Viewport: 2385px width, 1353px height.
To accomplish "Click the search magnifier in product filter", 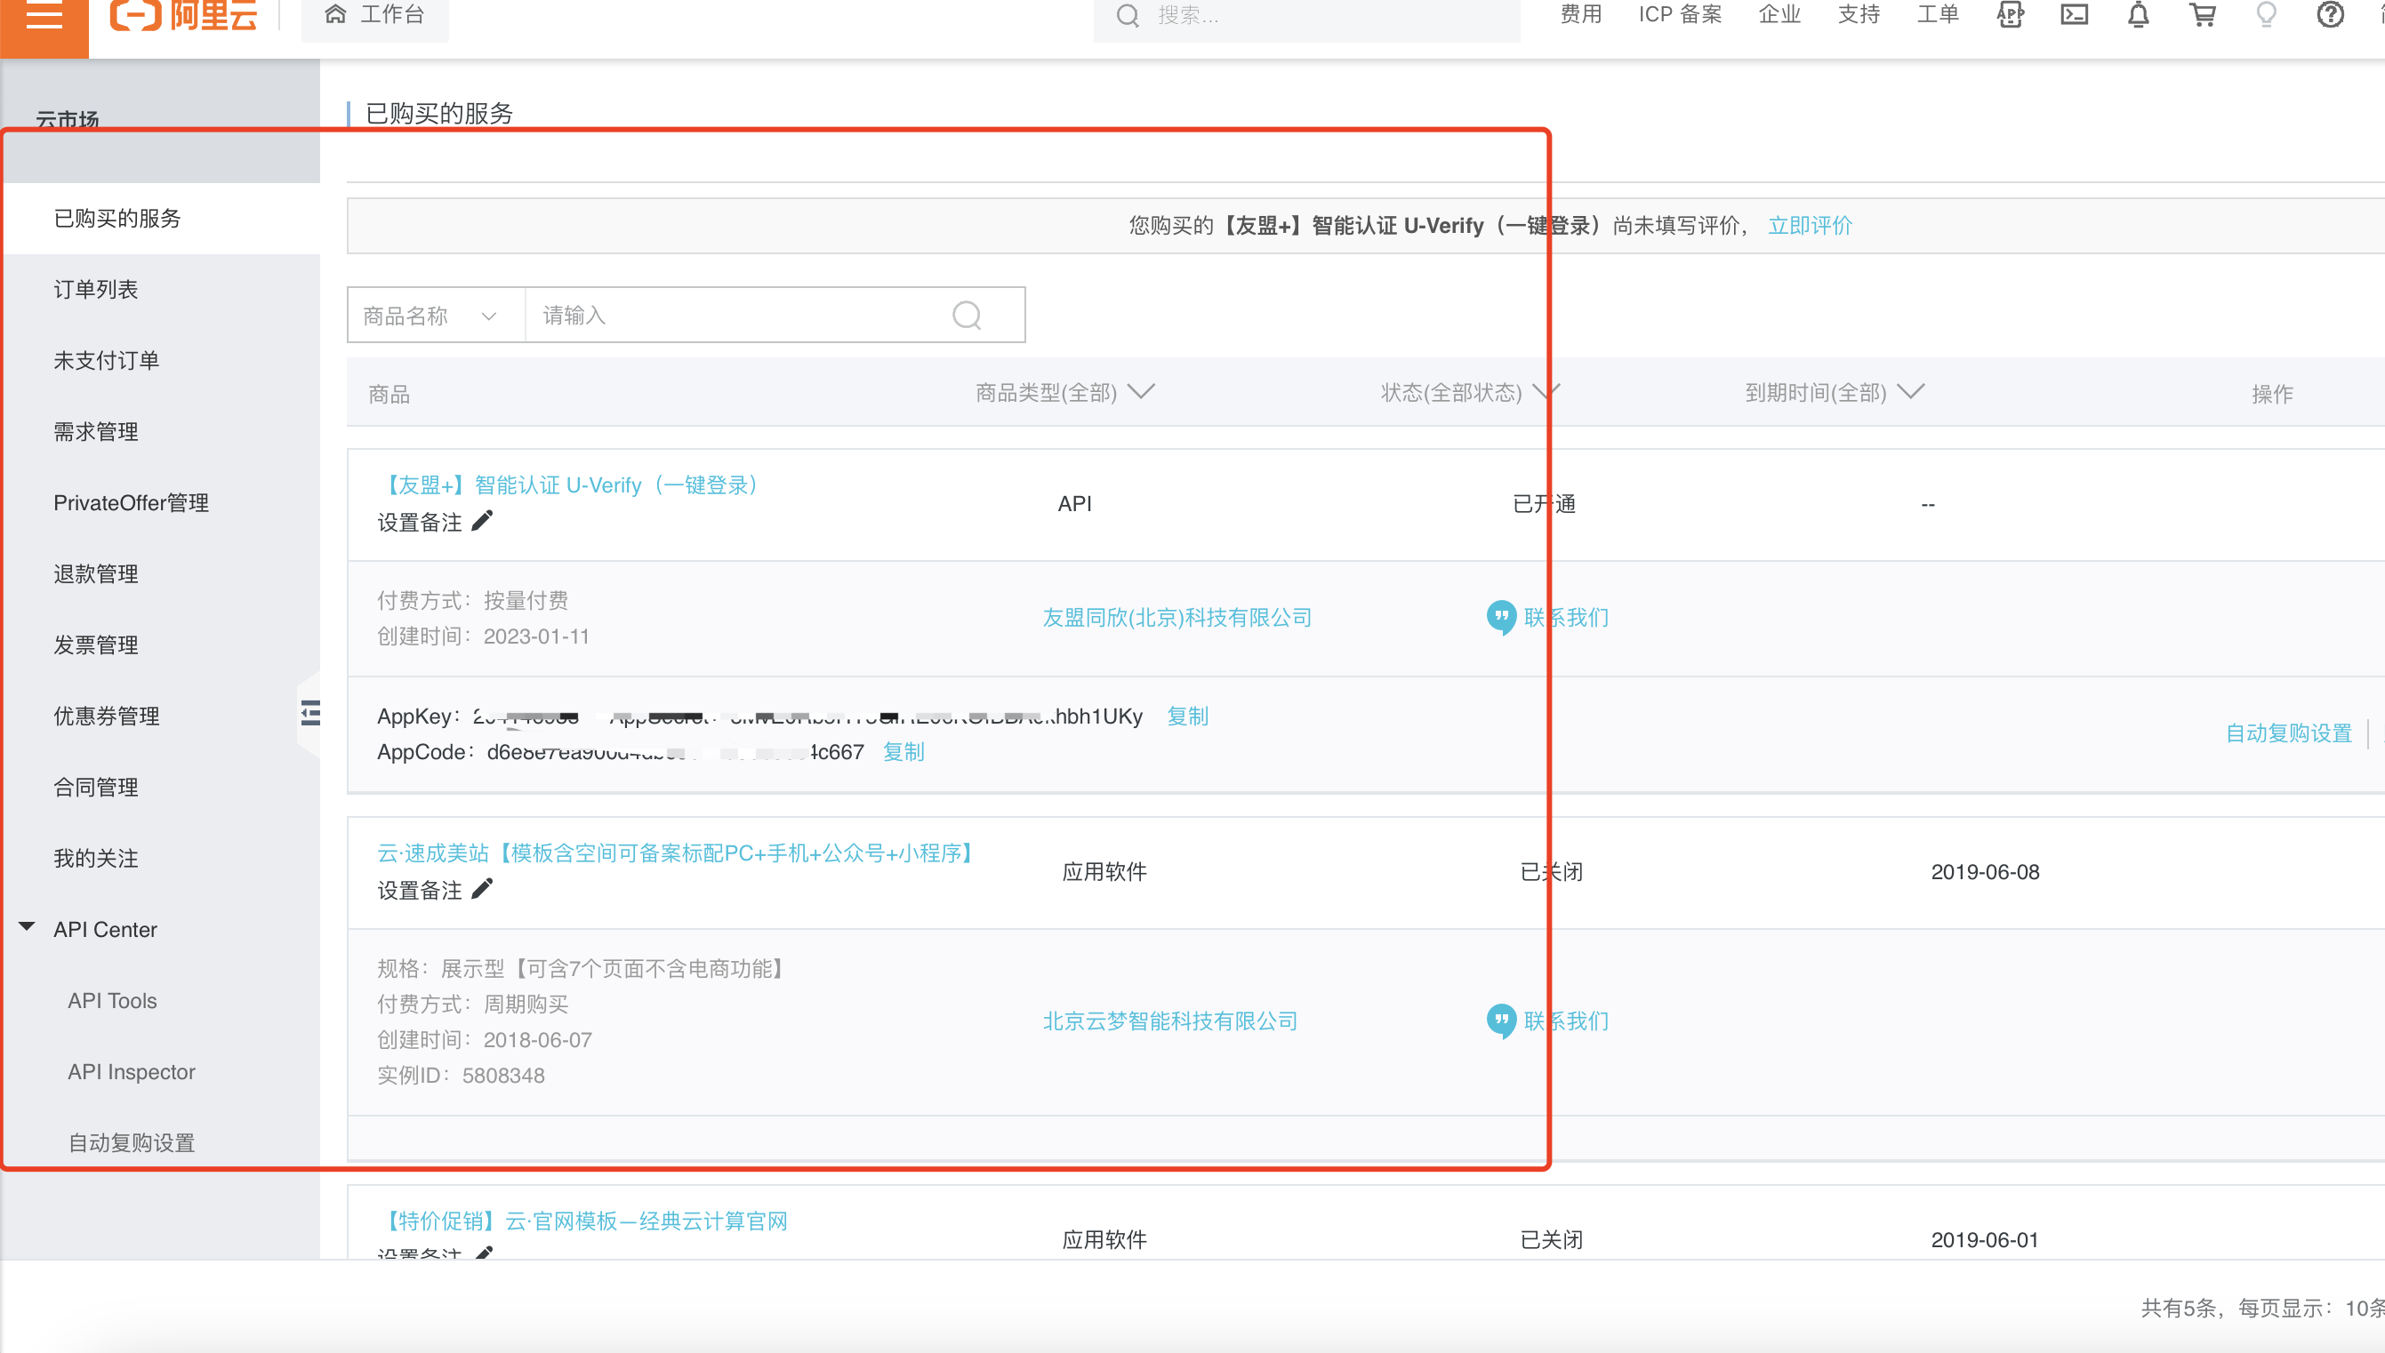I will pyautogui.click(x=967, y=316).
